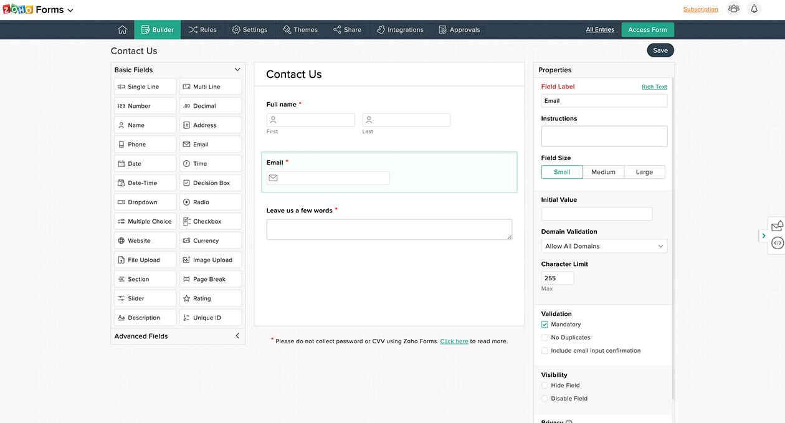
Task: Add a Decision Box field
Action: 211,183
